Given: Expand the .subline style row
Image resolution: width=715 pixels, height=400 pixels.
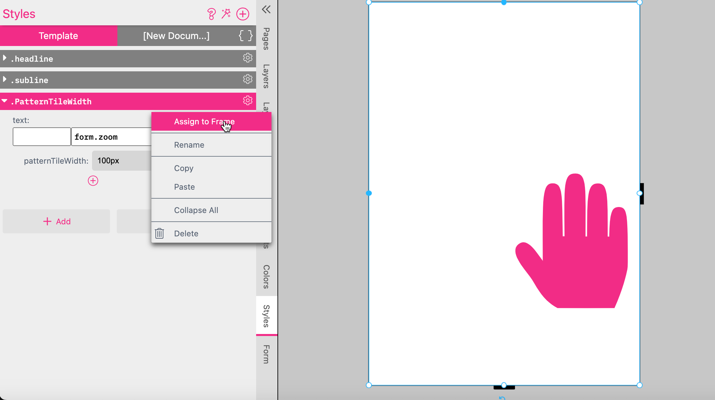Looking at the screenshot, I should [5, 80].
